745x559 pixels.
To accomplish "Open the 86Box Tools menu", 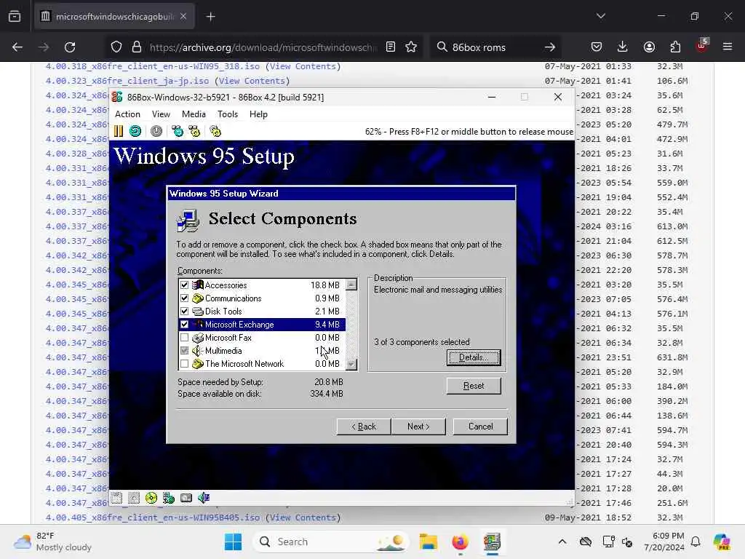I will point(228,114).
